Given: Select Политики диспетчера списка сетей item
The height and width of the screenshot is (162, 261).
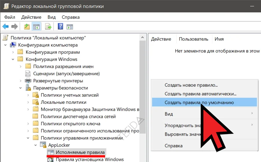Looking at the screenshot, I should [x=78, y=116].
